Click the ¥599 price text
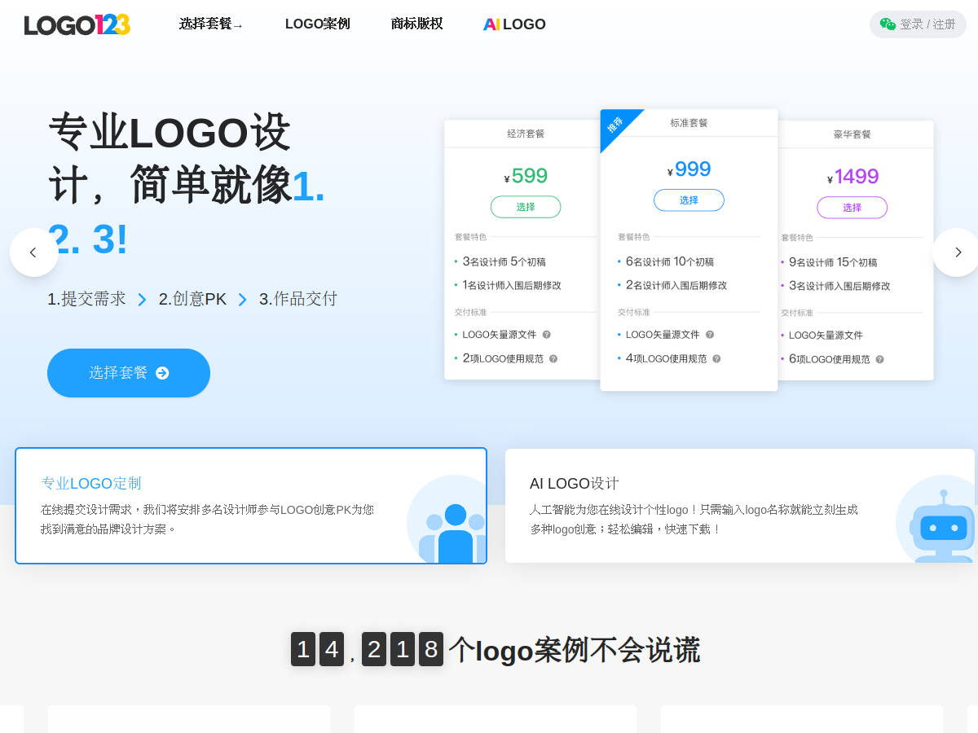Image resolution: width=978 pixels, height=733 pixels. click(526, 176)
